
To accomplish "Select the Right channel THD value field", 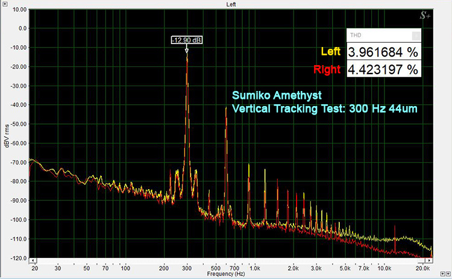I will coord(383,69).
